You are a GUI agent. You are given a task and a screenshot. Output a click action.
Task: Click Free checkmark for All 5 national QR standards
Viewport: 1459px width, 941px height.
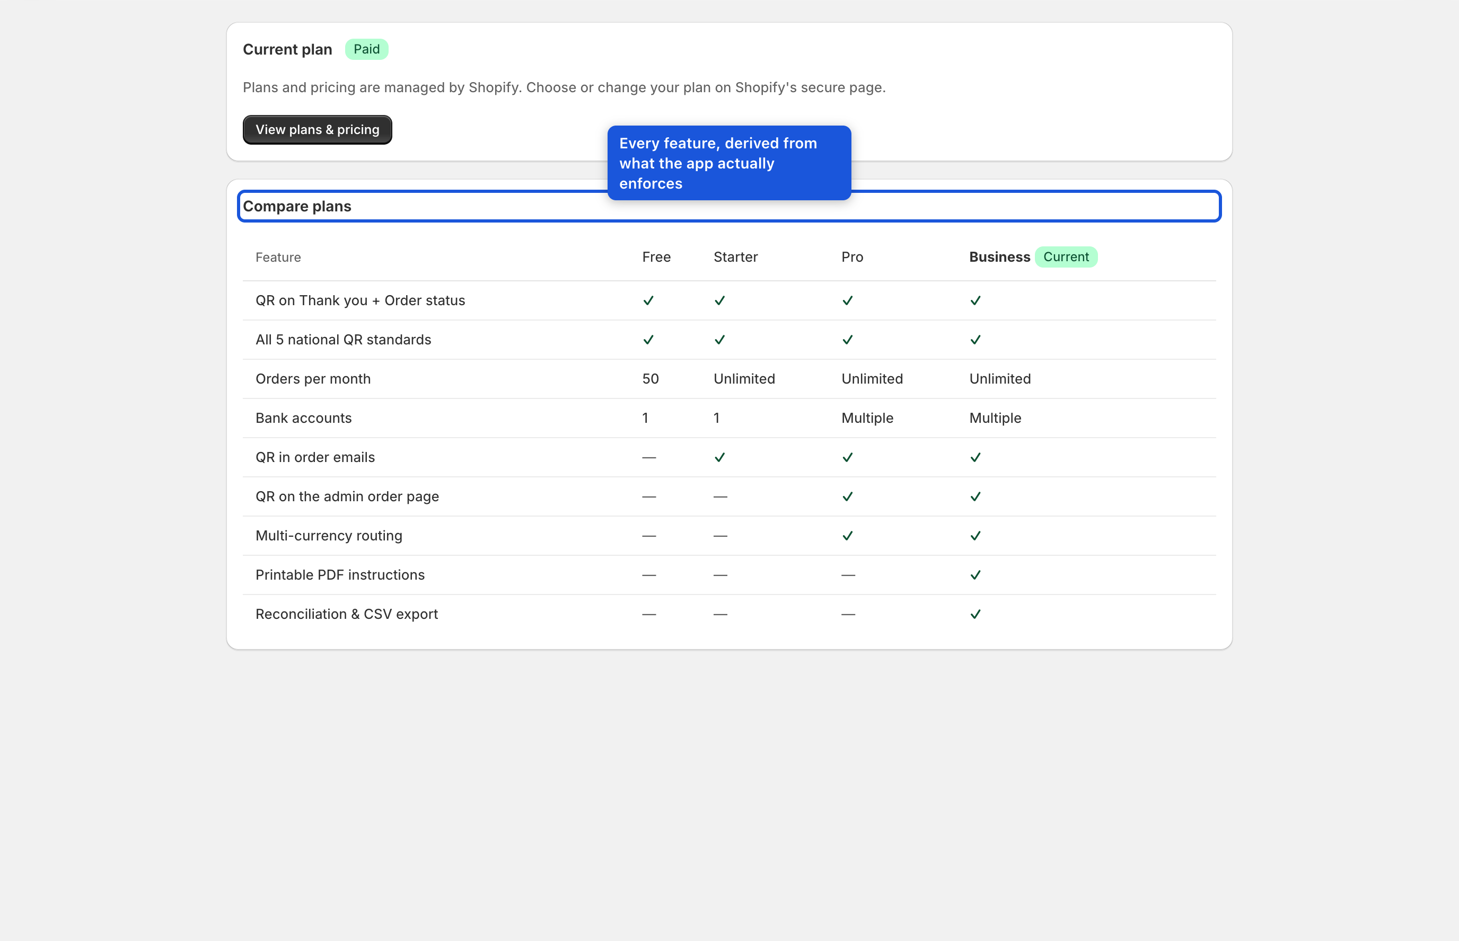click(x=648, y=340)
